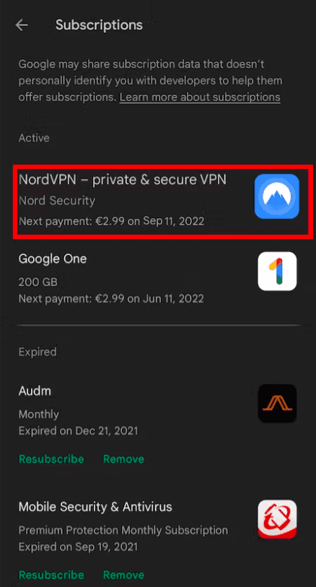This screenshot has height=587, width=316.
Task: Tap Premium Protection Monthly Subscription text
Action: click(123, 530)
